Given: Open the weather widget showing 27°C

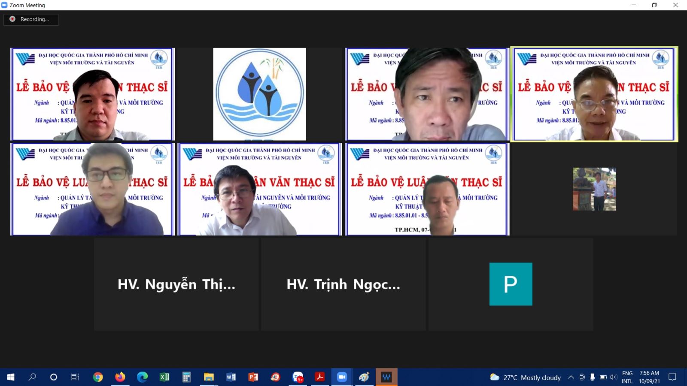Looking at the screenshot, I should (526, 377).
